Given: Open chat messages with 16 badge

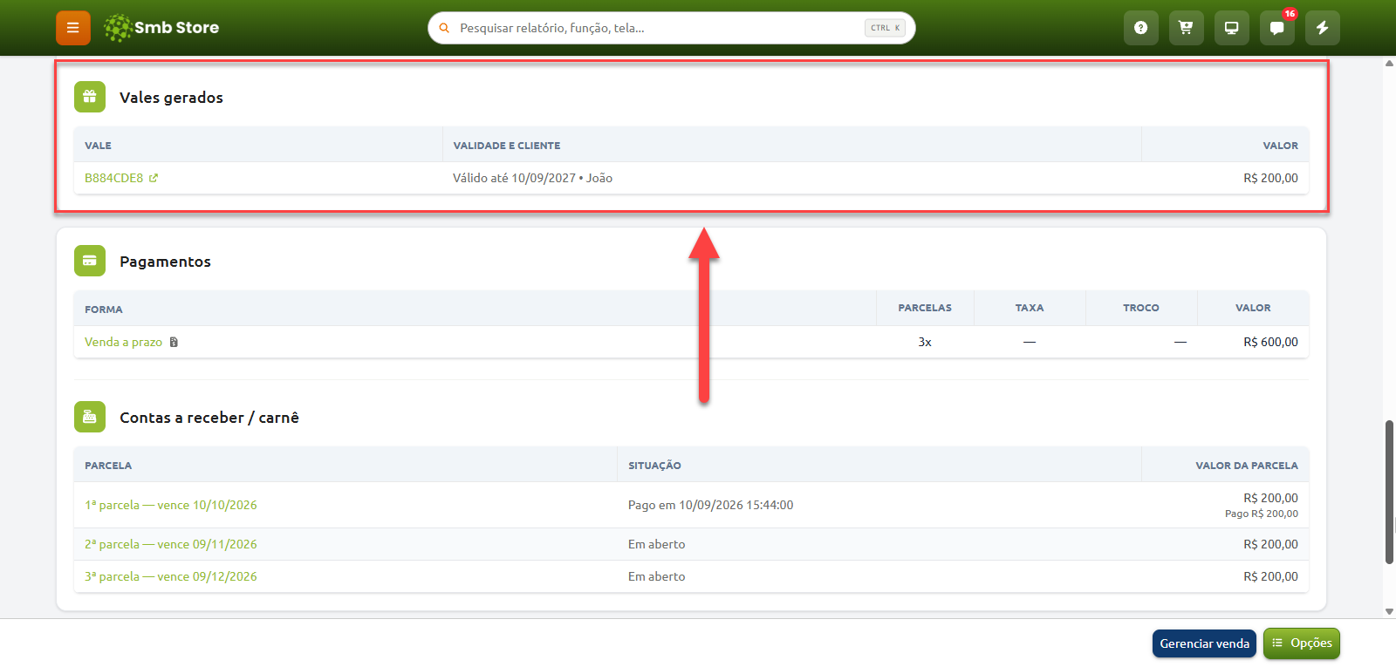Looking at the screenshot, I should pyautogui.click(x=1276, y=28).
